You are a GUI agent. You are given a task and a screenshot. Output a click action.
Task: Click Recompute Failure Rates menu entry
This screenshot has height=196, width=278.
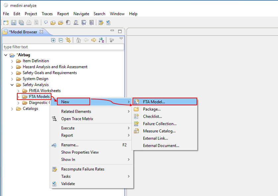[83, 169]
